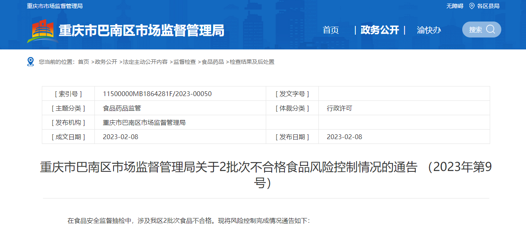This screenshot has height=228, width=526.
Task: Click the intro paragraph starting 在食品安全监督抽检中
Action: (188, 220)
